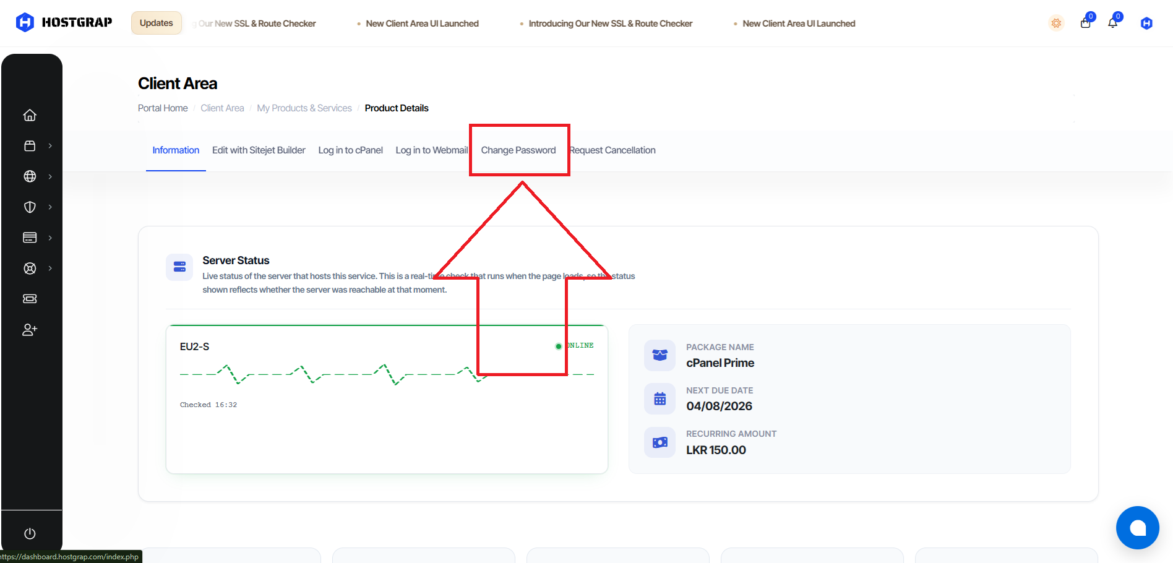This screenshot has width=1173, height=563.
Task: Open the blue live chat bubble
Action: point(1137,528)
